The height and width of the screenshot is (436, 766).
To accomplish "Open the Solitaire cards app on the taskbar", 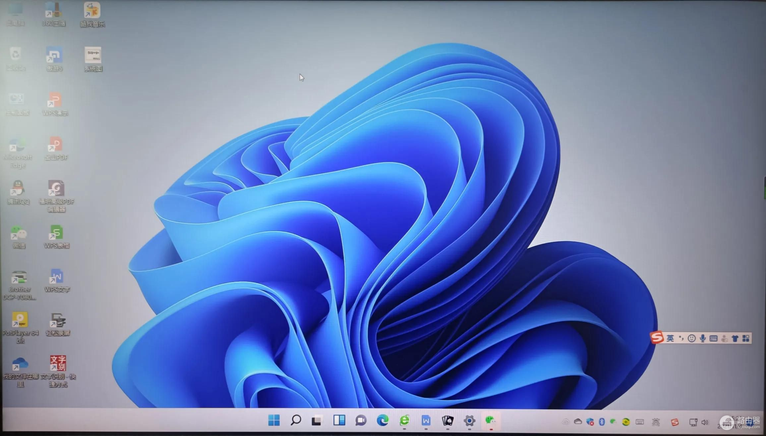I will 447,420.
